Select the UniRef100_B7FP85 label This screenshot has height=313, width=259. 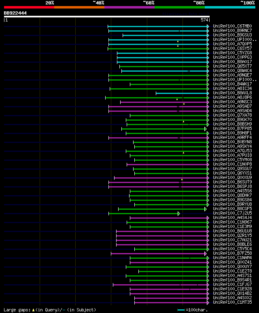[x=232, y=128]
